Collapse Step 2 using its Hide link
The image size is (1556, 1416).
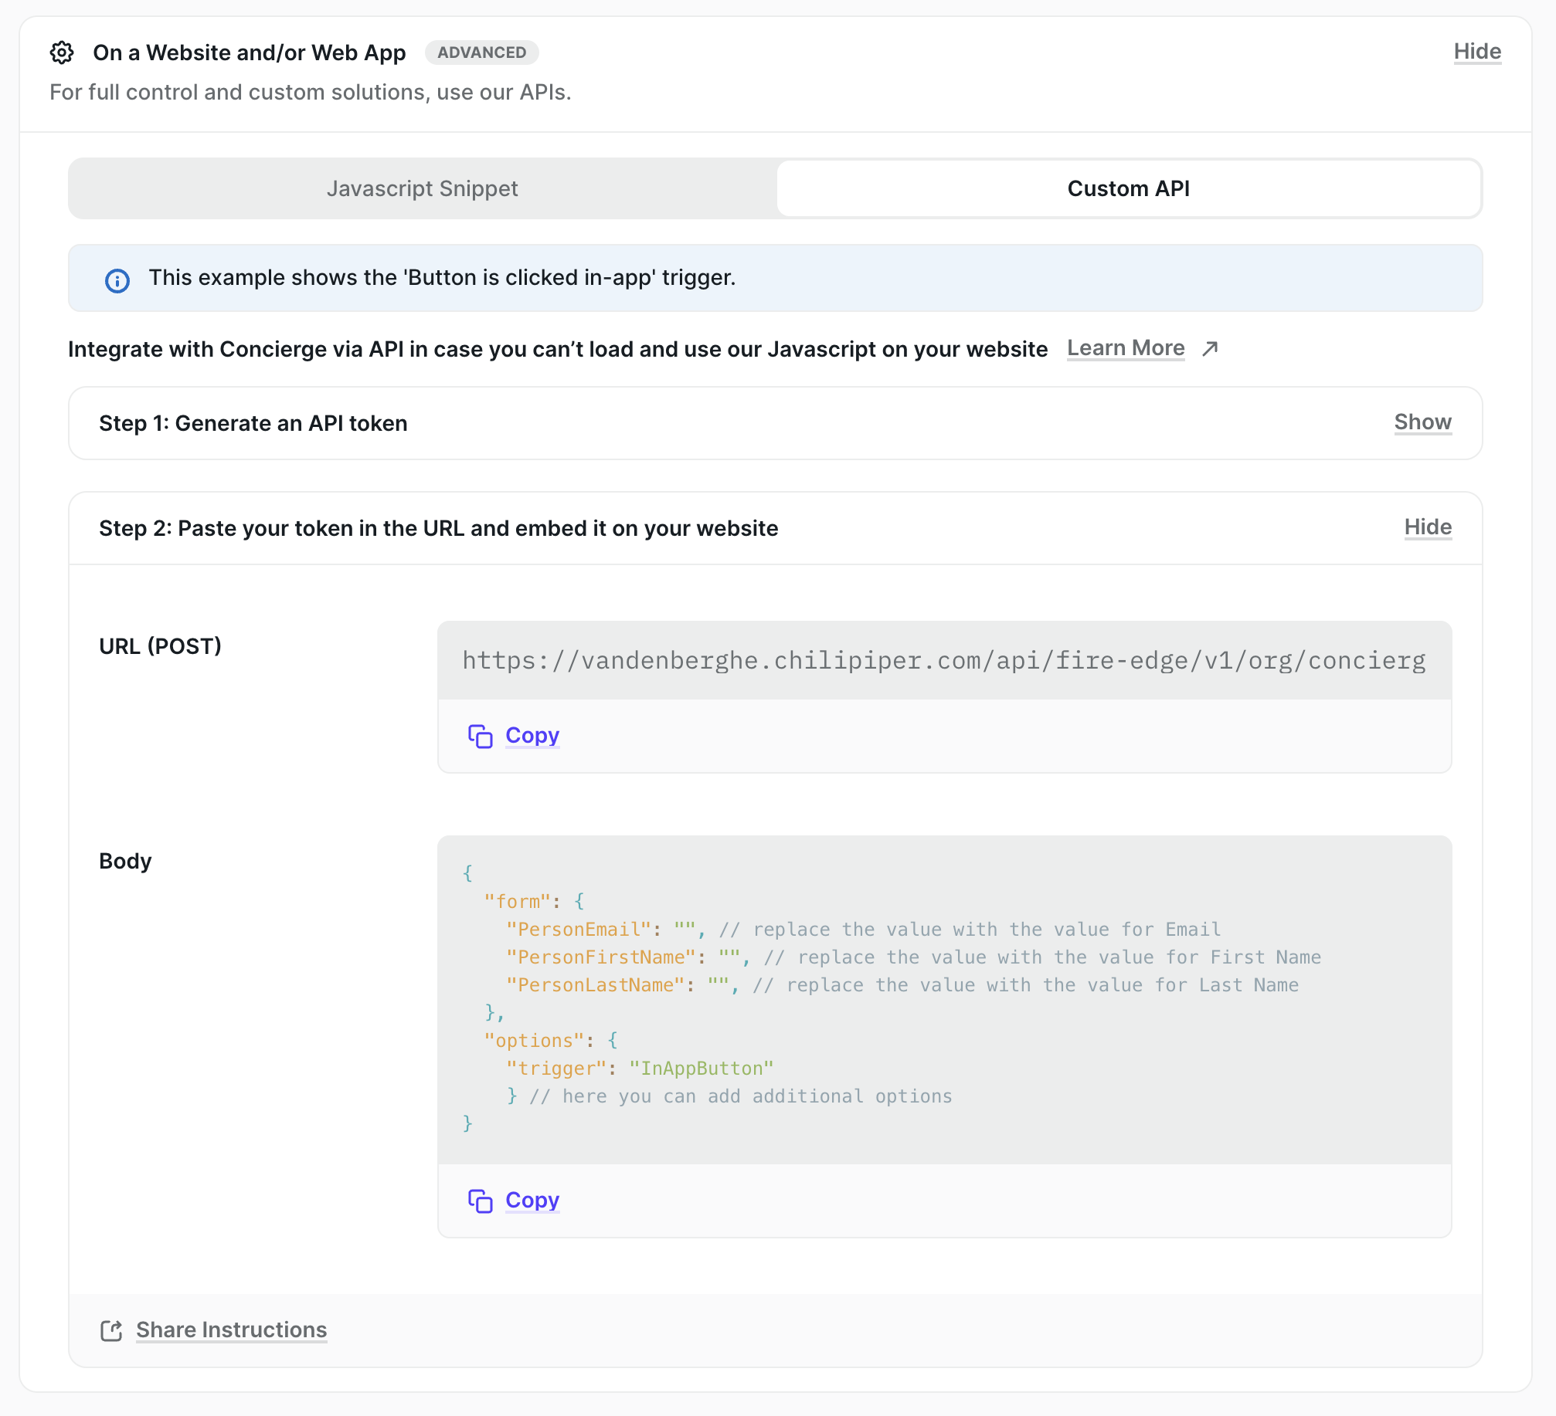point(1427,527)
